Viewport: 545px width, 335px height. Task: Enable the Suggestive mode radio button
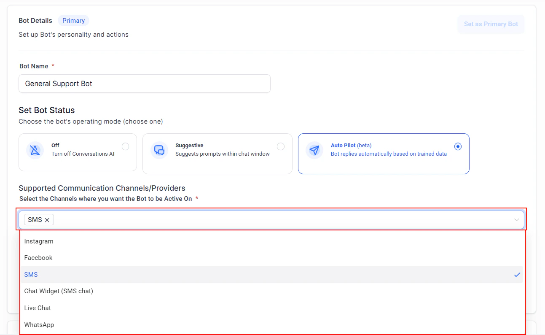click(x=281, y=146)
